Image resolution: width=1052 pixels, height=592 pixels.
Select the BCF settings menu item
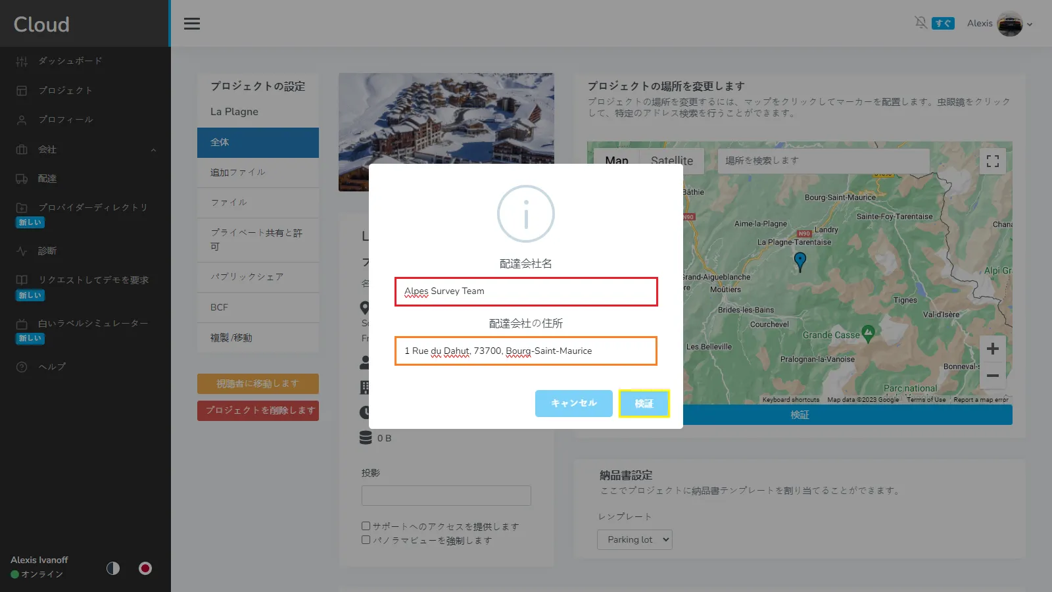[220, 308]
